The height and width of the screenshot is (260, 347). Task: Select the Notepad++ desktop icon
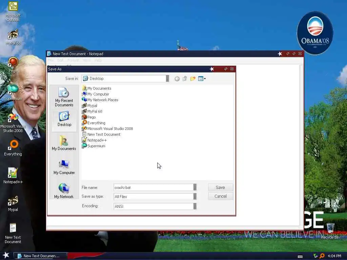(13, 176)
